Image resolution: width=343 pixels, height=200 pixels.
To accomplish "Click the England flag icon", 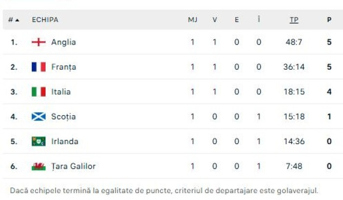I will pyautogui.click(x=39, y=42).
